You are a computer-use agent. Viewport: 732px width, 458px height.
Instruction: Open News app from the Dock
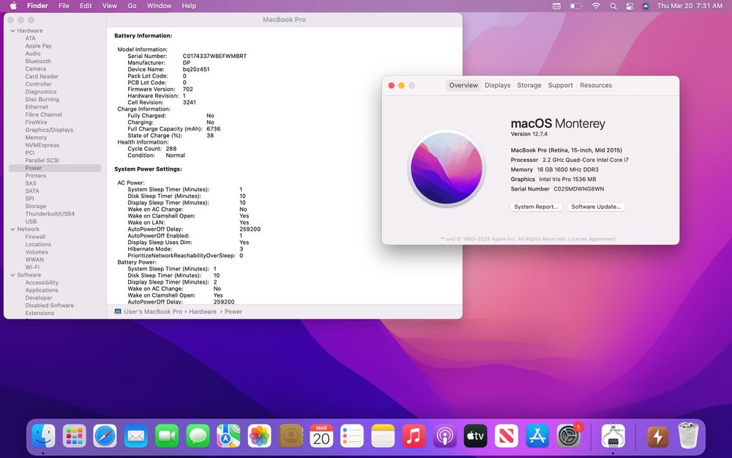click(x=507, y=437)
